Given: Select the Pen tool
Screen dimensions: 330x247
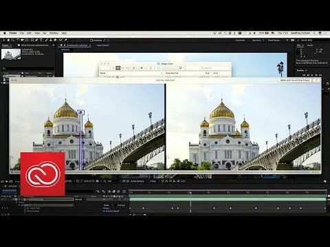Looking at the screenshot, I should pos(36,40).
